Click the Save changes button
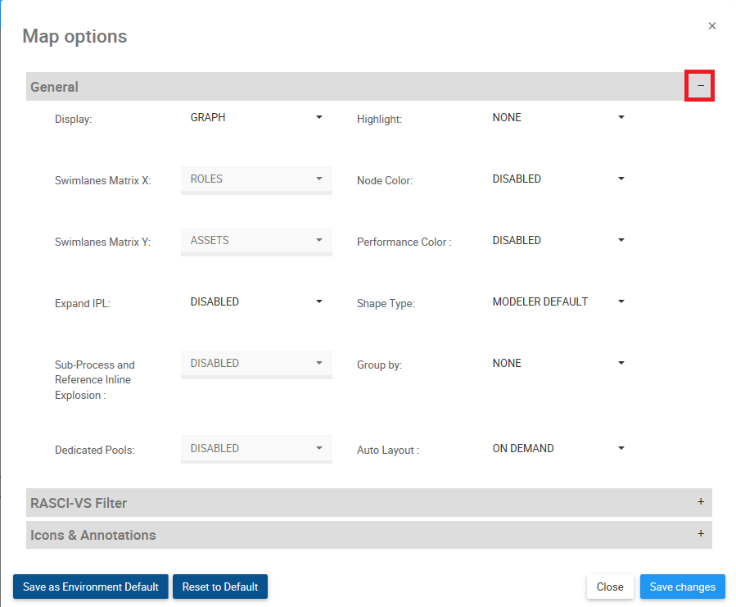This screenshot has width=736, height=607. (x=682, y=587)
